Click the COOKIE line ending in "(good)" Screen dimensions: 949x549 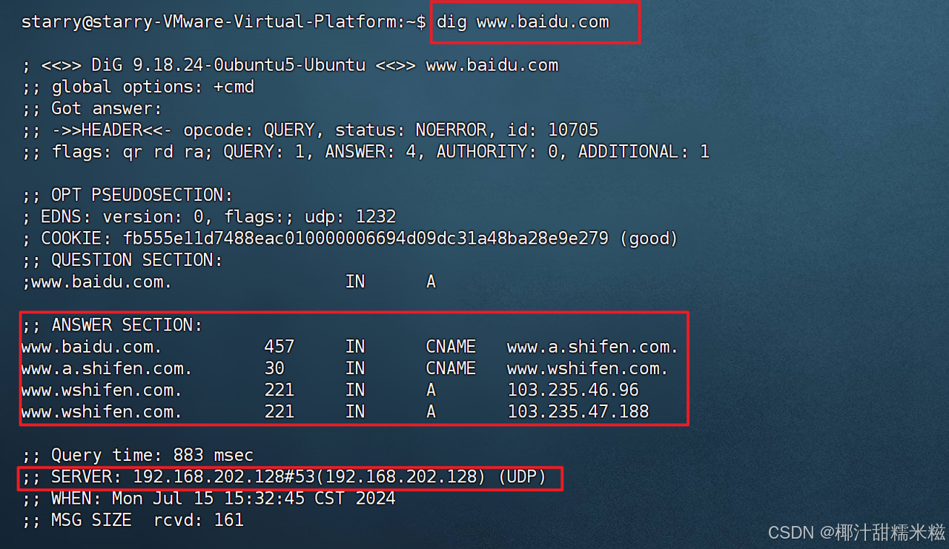point(350,239)
